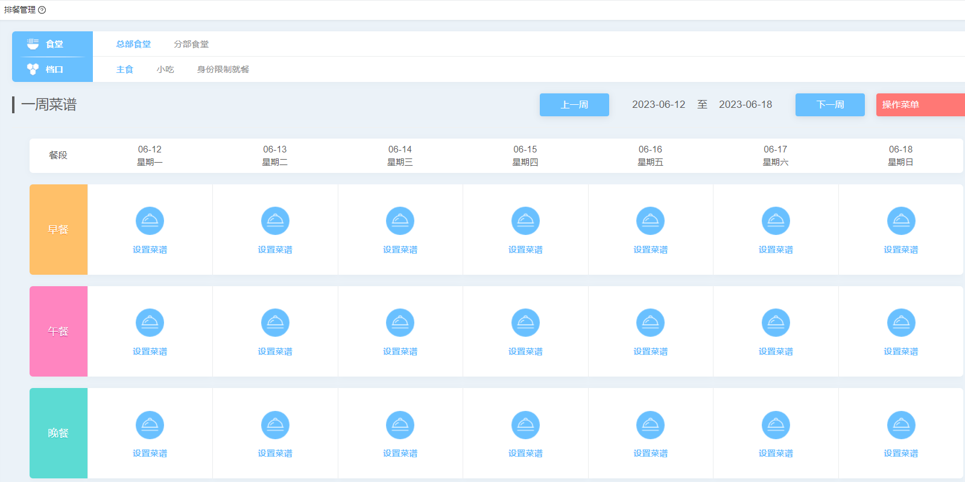Image resolution: width=965 pixels, height=482 pixels.
Task: Click 设置菜谱 link for Monday dinner
Action: click(x=150, y=453)
